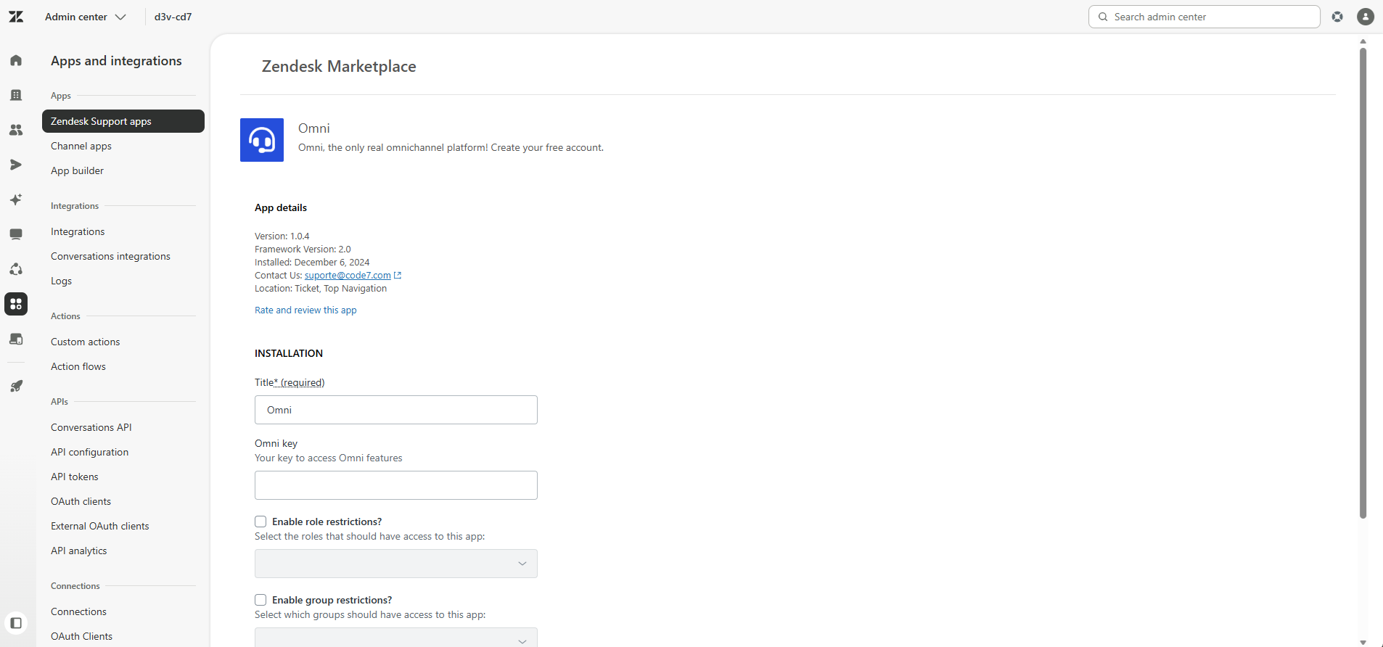Enable group restrictions checkbox
Screen dimensions: 1383x647
tap(260, 600)
